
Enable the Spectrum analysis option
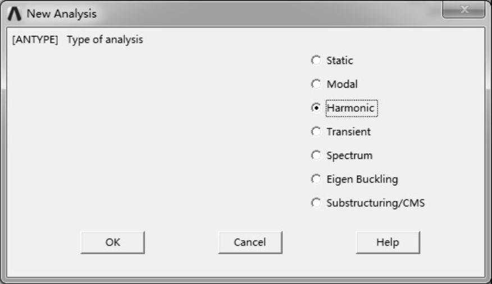click(316, 155)
